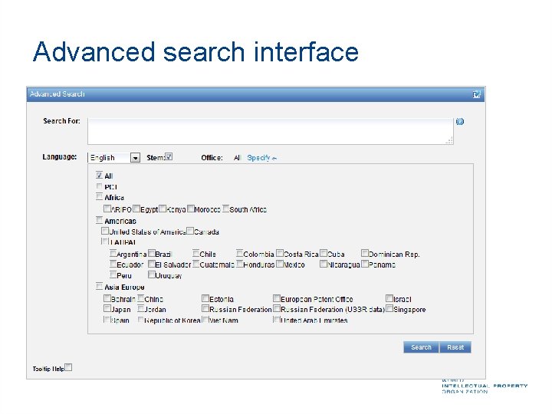
Task: Check the Jordan checkbox
Action: 141,308
